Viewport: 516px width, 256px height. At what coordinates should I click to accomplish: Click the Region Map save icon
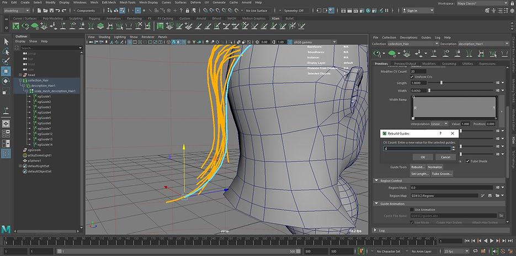tap(490, 195)
